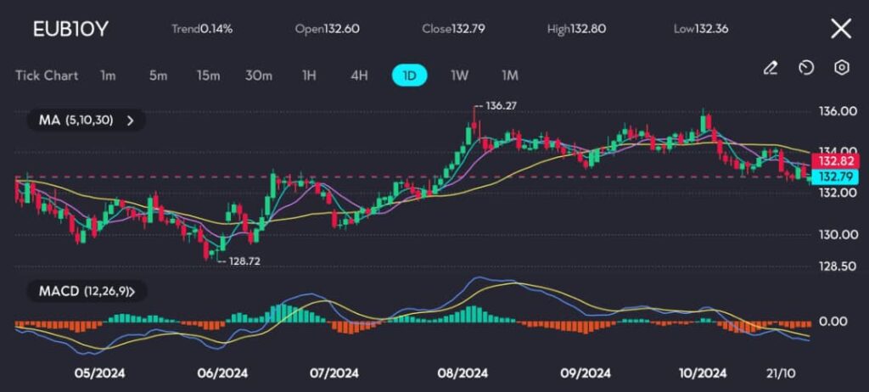Close the EUB10Y chart with the X
Screen dimensions: 869x392
click(840, 29)
